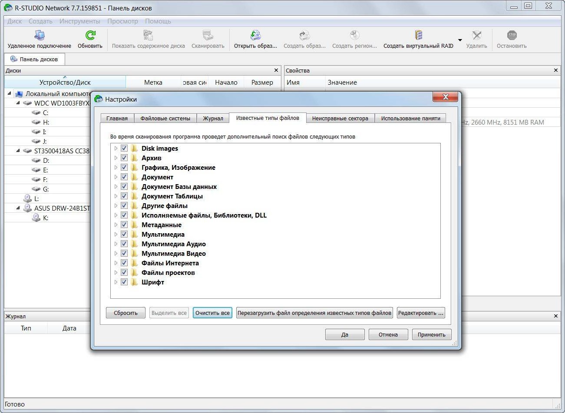This screenshot has width=565, height=413.
Task: Uncheck the Disk images checkbox
Action: click(124, 149)
